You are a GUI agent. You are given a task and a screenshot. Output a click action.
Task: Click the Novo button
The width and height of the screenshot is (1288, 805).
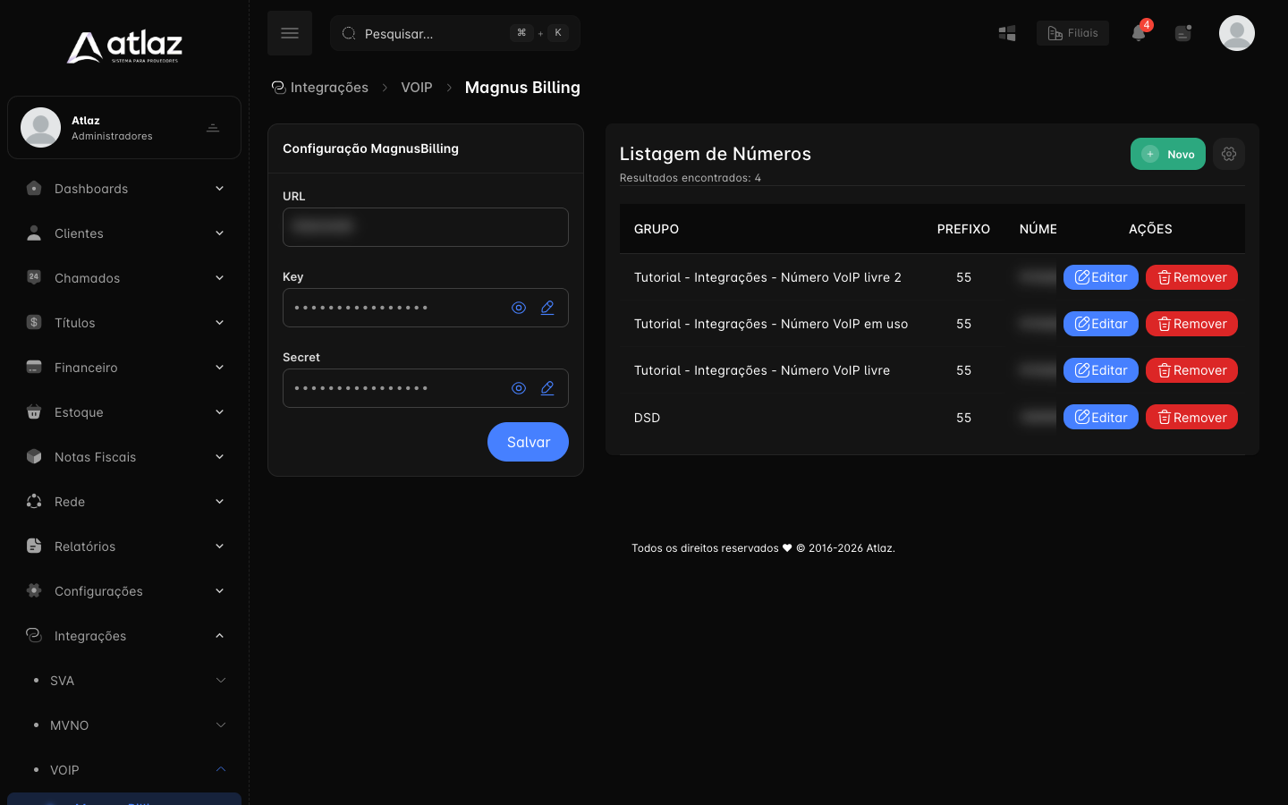pyautogui.click(x=1168, y=154)
